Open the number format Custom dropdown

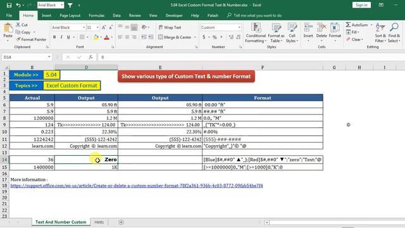point(239,27)
